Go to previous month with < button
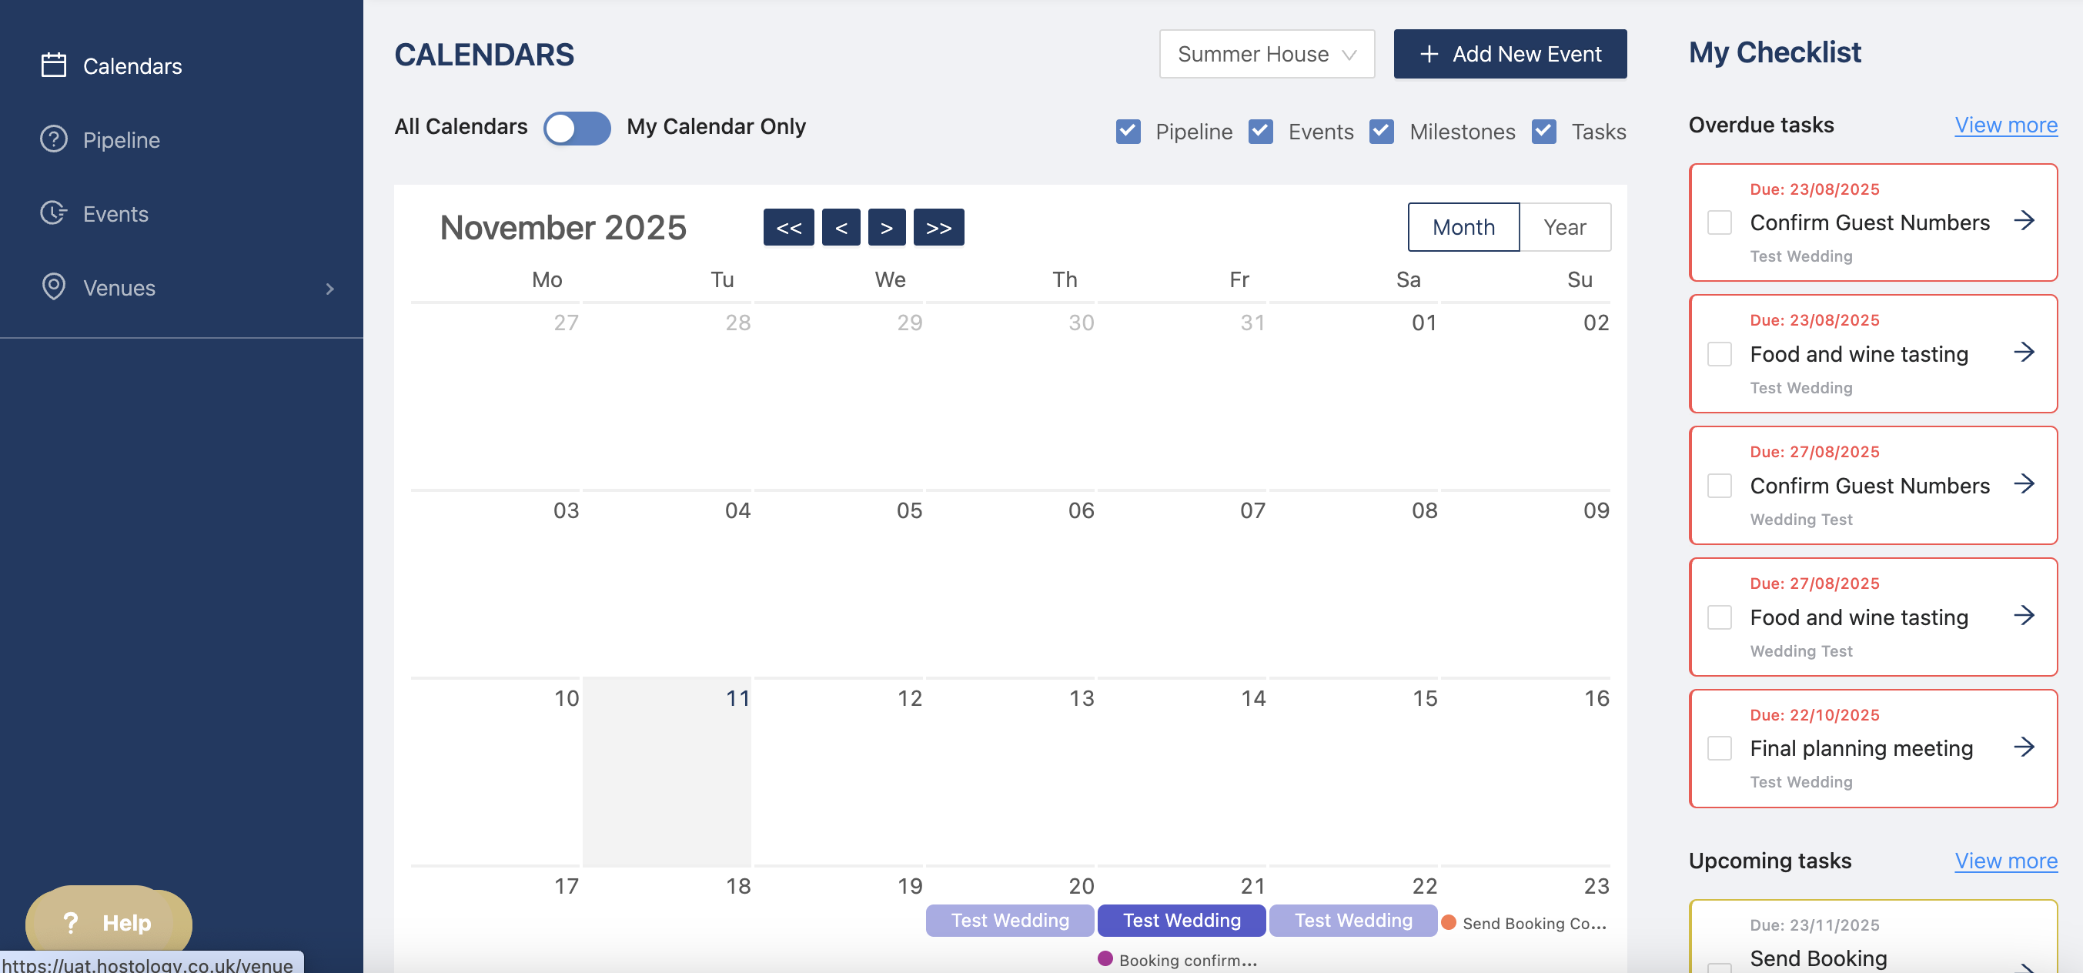The width and height of the screenshot is (2083, 973). (x=841, y=227)
